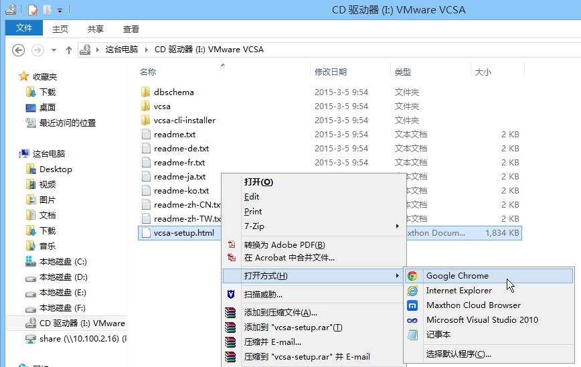Select the vcsa-cli-installer folder
The image size is (581, 367).
pos(185,120)
